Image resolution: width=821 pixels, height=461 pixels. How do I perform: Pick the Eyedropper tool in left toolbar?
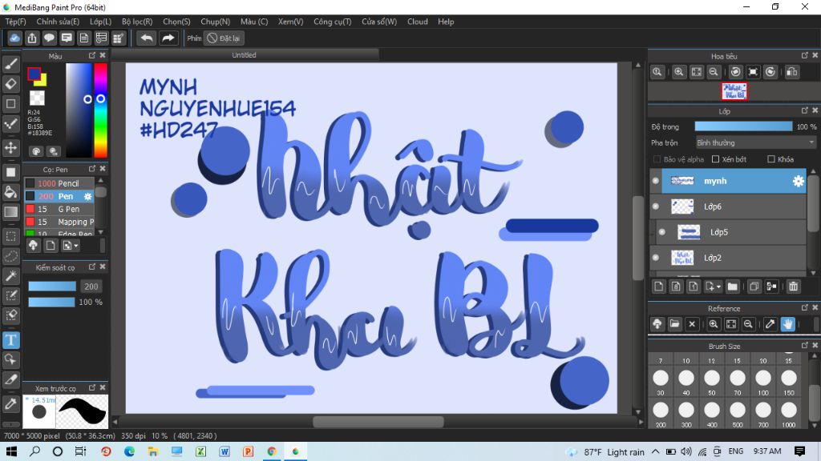coord(10,403)
